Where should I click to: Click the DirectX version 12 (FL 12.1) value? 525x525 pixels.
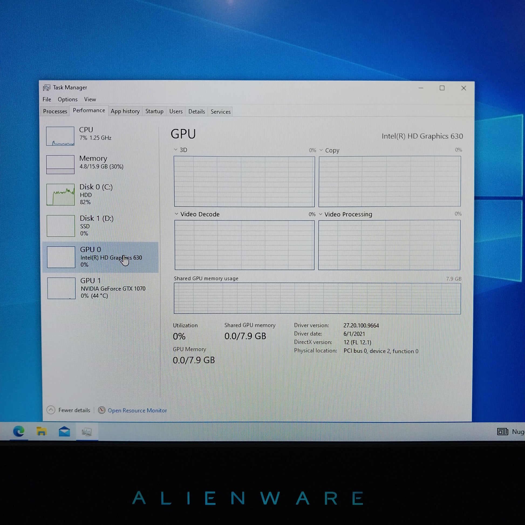(x=357, y=342)
